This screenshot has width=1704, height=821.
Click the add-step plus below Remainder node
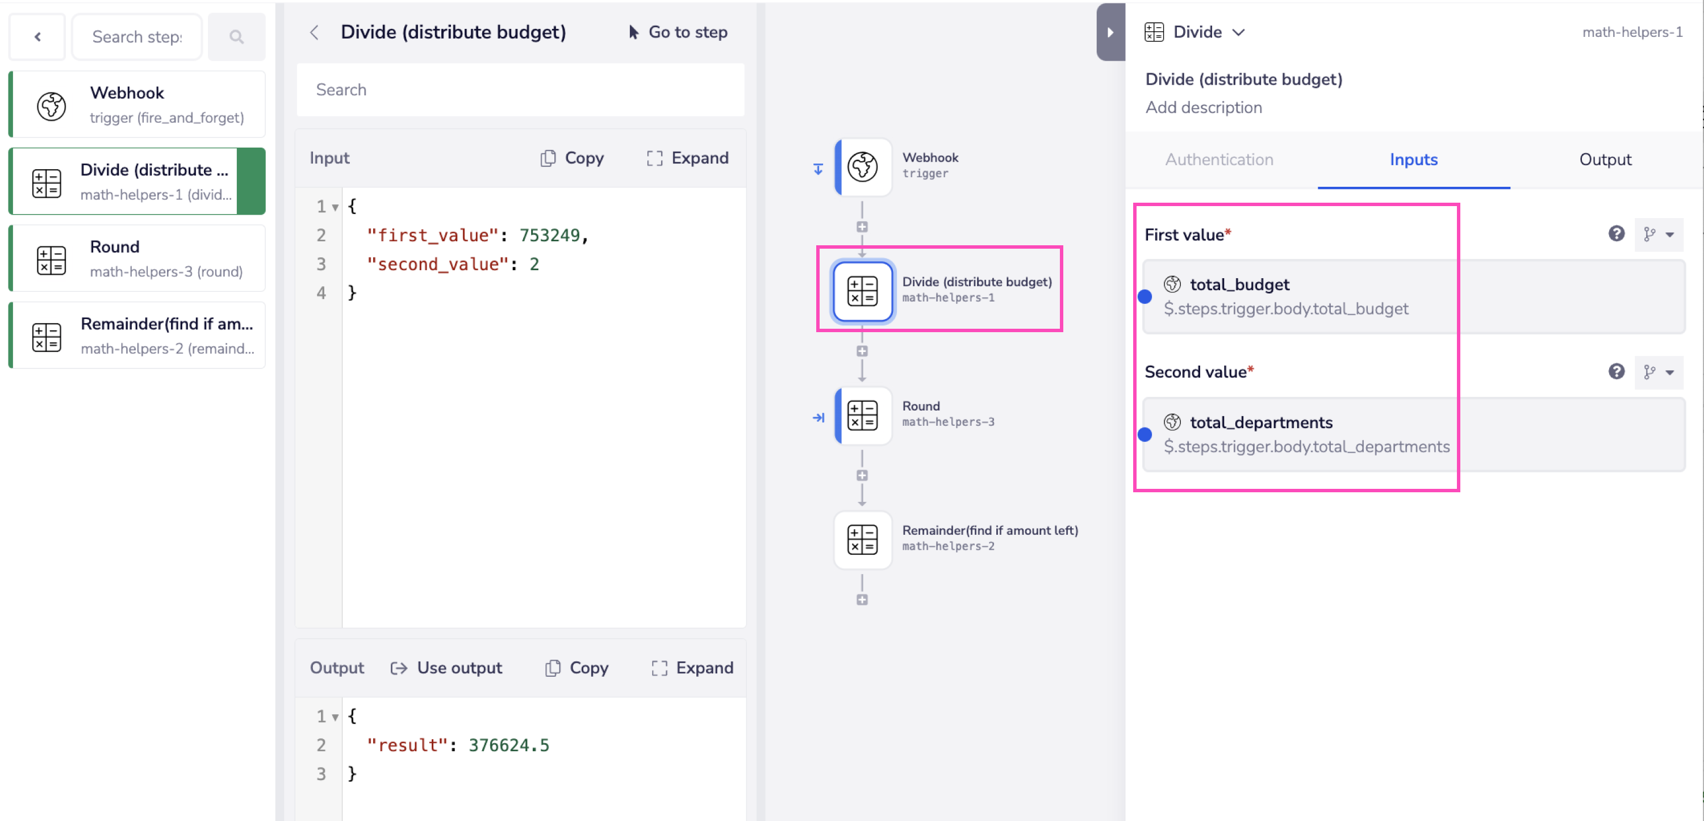coord(862,600)
